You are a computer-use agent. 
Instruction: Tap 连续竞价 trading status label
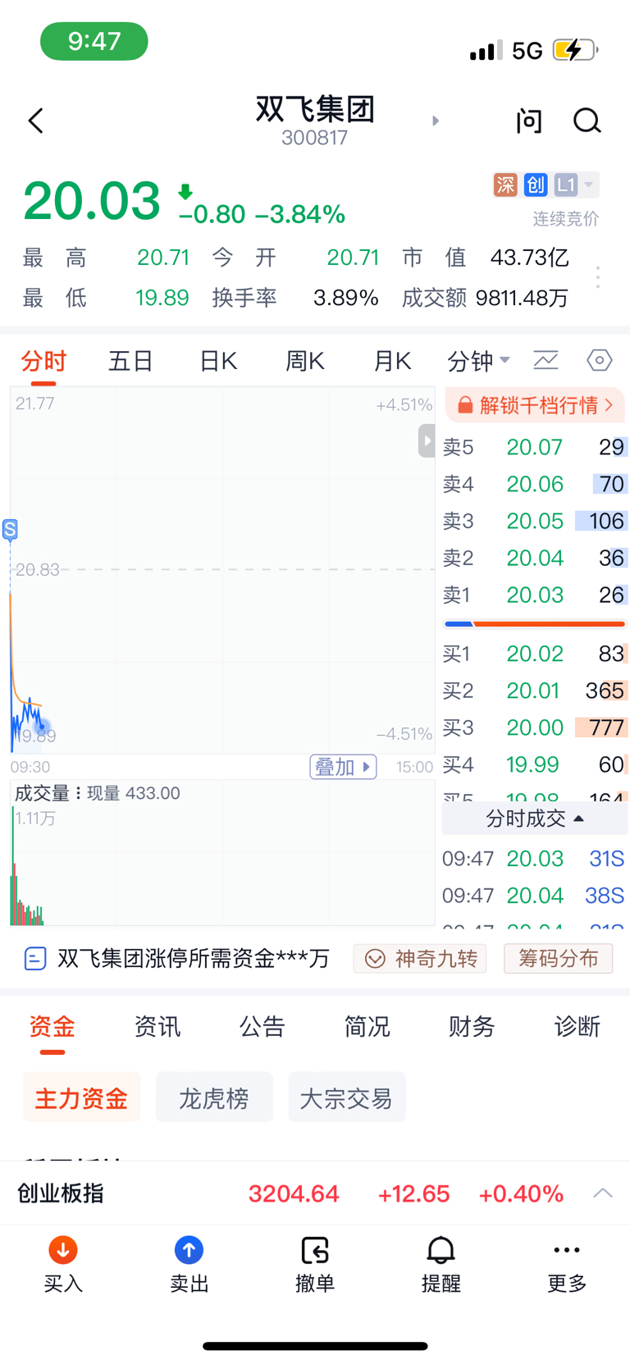coord(566,219)
